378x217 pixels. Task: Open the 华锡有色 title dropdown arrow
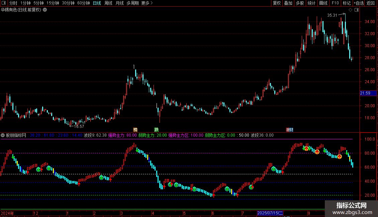coord(45,10)
